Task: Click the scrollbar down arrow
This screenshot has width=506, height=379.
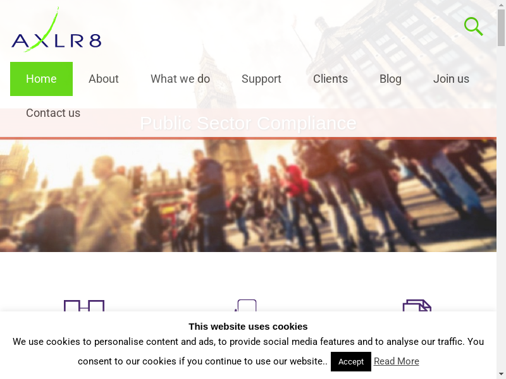Action: [501, 374]
